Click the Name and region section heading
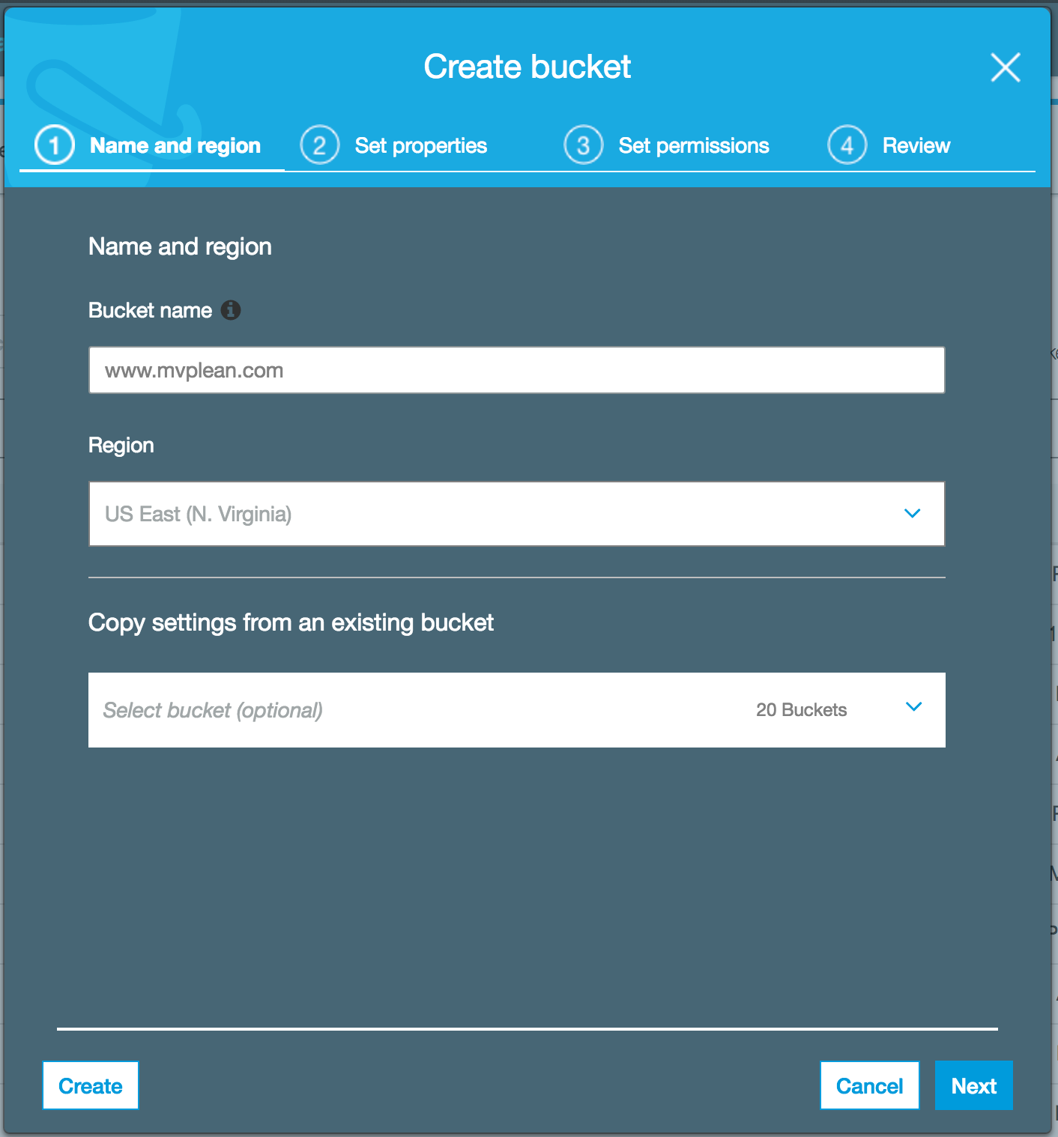The width and height of the screenshot is (1058, 1137). coord(180,246)
